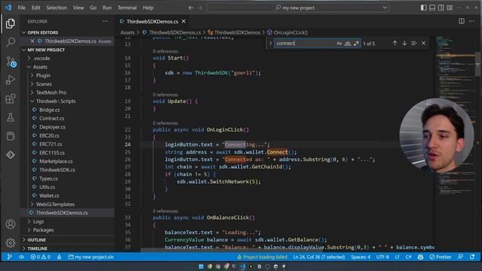Click OnLoginClick() breadcrumb
This screenshot has height=271, width=482.
(x=291, y=32)
